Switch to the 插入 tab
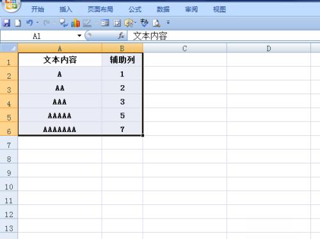The width and height of the screenshot is (320, 239). [x=66, y=9]
